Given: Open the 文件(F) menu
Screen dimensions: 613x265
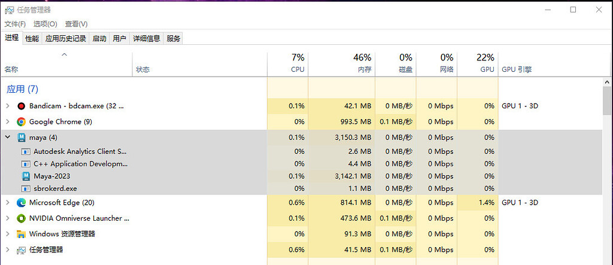Looking at the screenshot, I should click(15, 24).
